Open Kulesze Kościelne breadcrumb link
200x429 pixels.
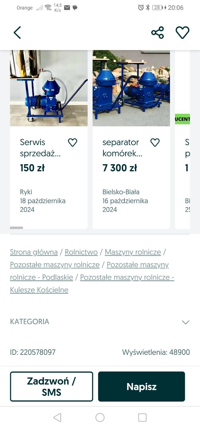click(39, 290)
